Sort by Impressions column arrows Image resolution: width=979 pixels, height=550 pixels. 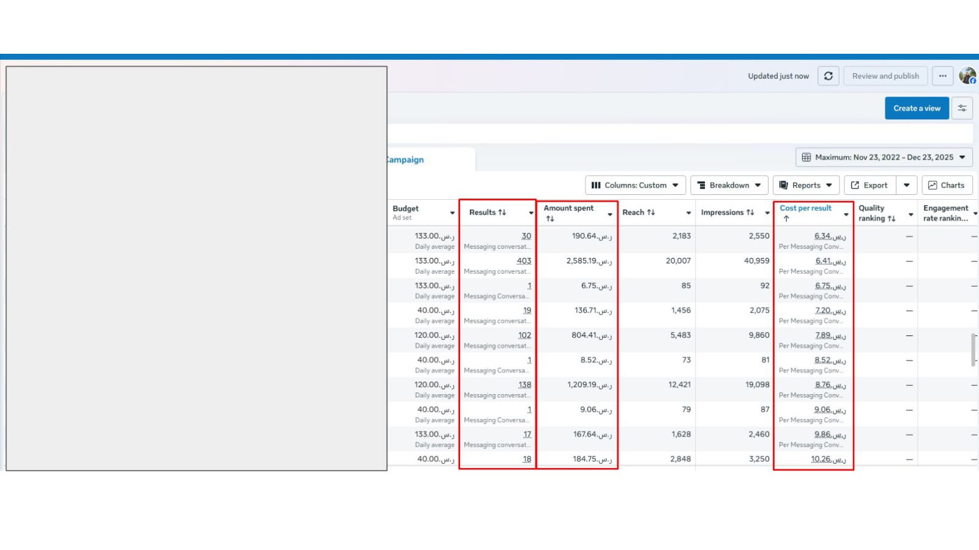tap(750, 212)
